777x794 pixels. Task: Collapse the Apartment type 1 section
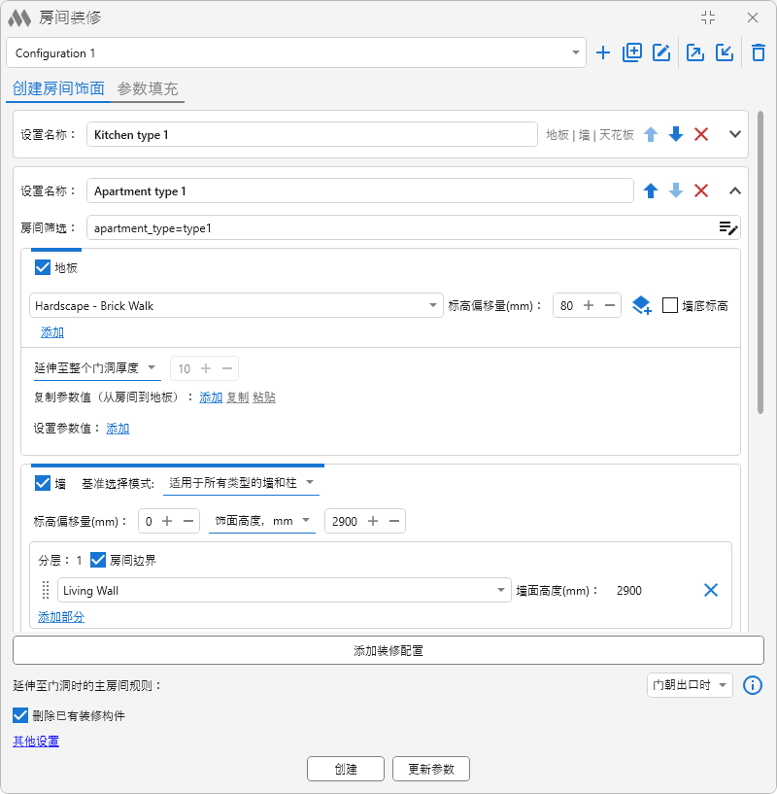(735, 190)
